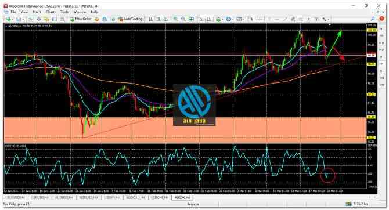Screen dimensions: 389x210
Task: Tile chart windows with the grid icon
Action: pos(191,19)
